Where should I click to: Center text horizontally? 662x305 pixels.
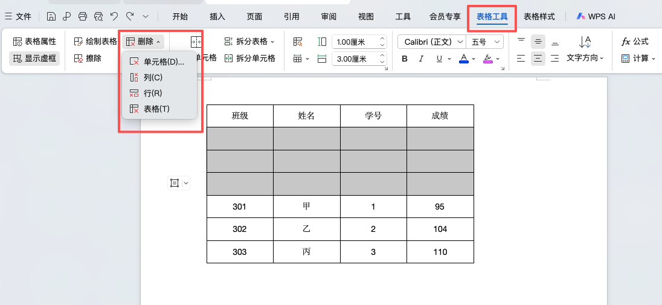tap(538, 59)
